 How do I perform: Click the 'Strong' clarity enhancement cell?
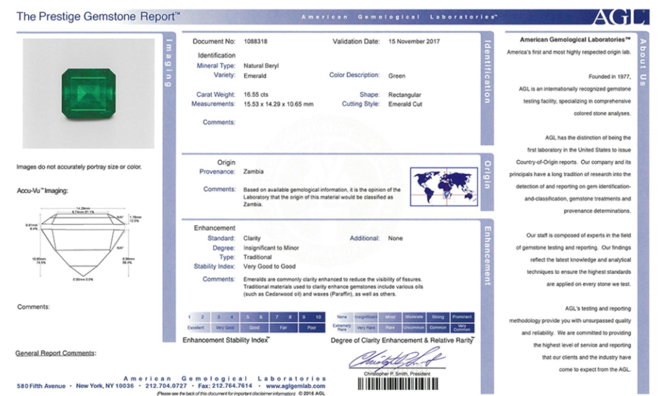point(438,317)
